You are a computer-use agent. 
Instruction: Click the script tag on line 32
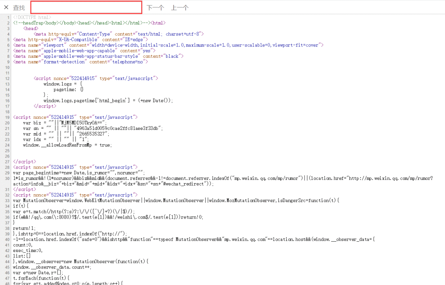pyautogui.click(x=75, y=195)
